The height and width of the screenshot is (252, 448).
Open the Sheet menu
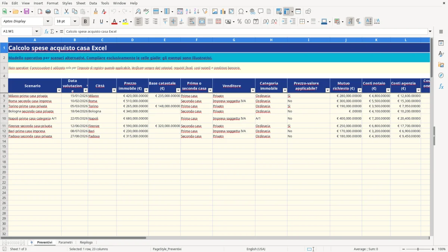(x=81, y=3)
